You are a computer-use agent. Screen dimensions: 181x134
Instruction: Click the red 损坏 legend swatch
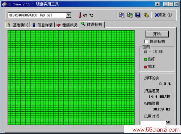tap(146, 67)
